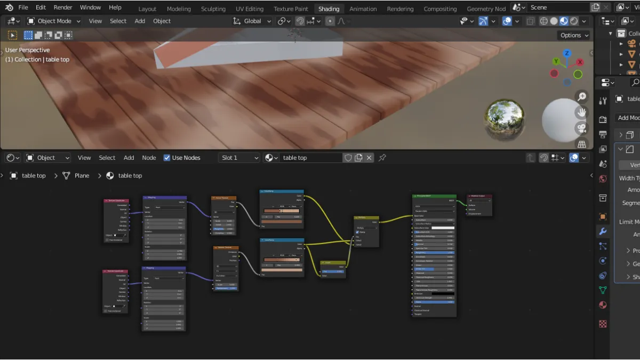The height and width of the screenshot is (360, 640).
Task: Uncheck the Use Nodes checkbox
Action: (167, 158)
